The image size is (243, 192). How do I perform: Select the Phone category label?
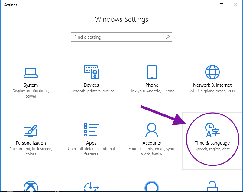click(x=152, y=85)
